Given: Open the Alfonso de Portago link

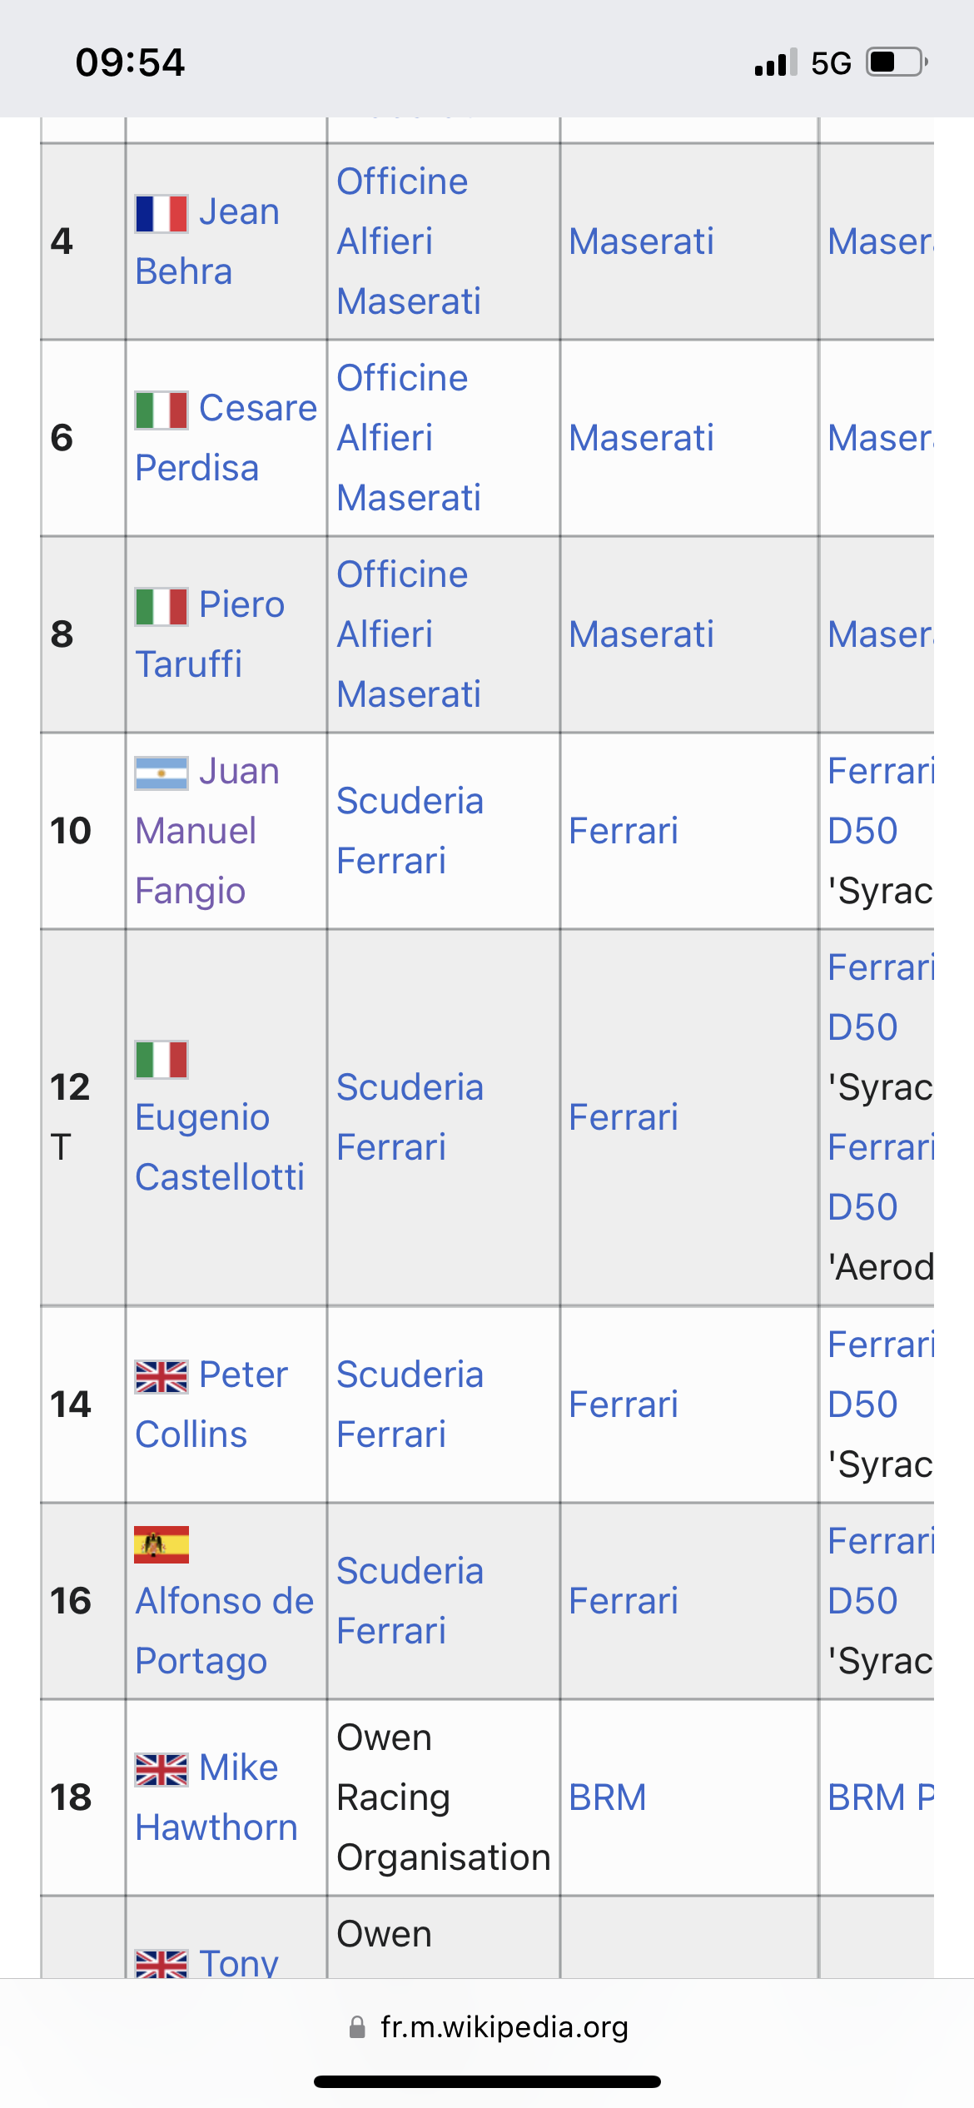Looking at the screenshot, I should point(224,1630).
